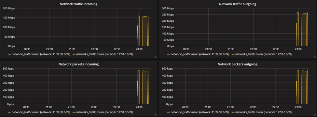Open the Network packets outgoing panel title

click(x=238, y=64)
